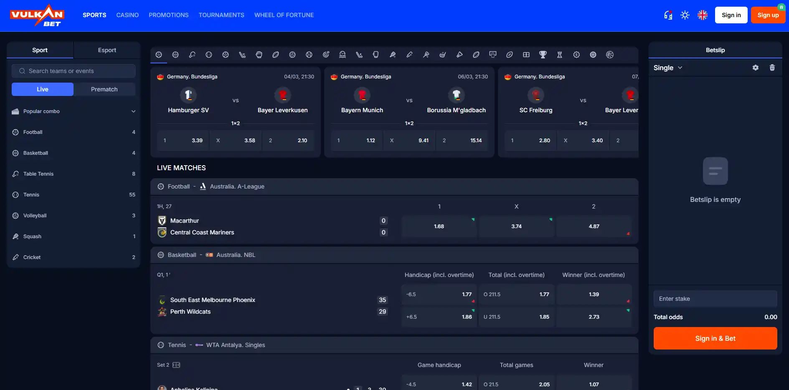Open Single bet type dropdown
This screenshot has height=390, width=789.
(x=668, y=68)
